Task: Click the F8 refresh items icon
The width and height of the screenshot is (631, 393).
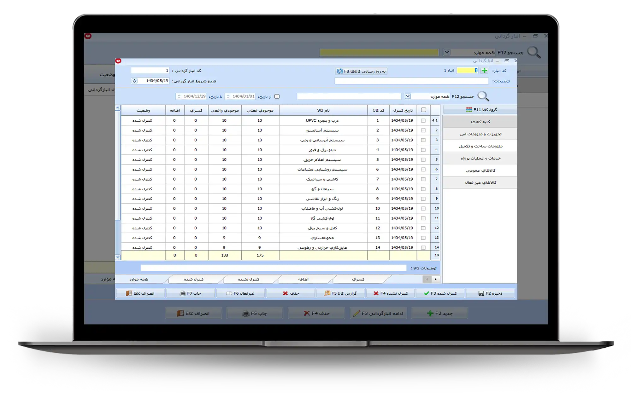Action: (x=339, y=71)
